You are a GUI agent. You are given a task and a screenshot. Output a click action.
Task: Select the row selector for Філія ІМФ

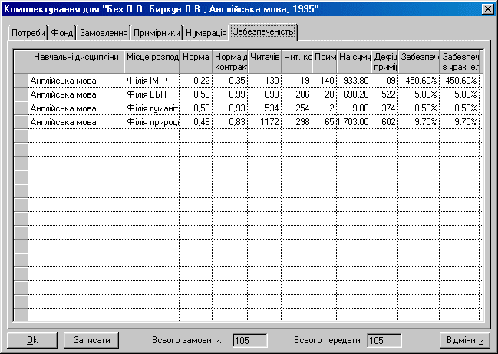tap(21, 81)
